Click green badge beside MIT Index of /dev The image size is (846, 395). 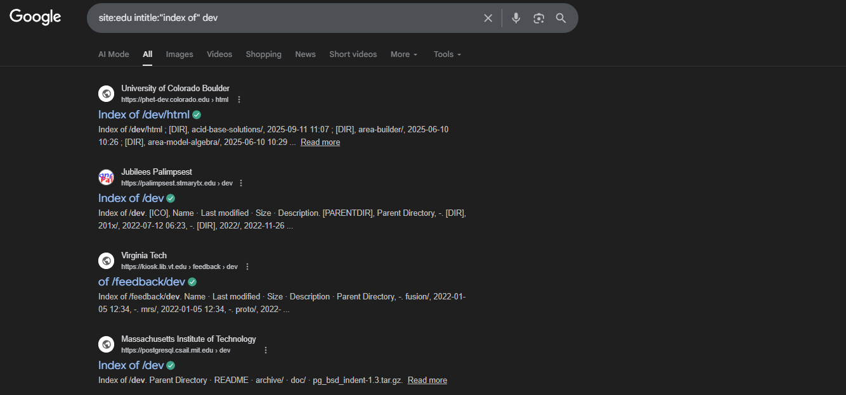(x=171, y=365)
